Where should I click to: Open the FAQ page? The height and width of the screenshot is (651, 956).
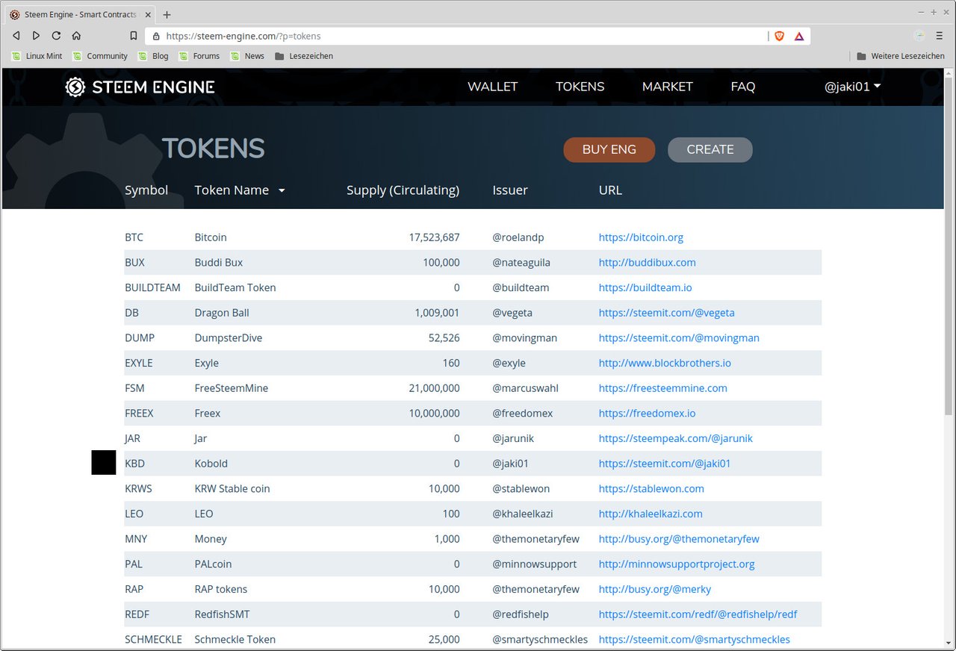[742, 87]
